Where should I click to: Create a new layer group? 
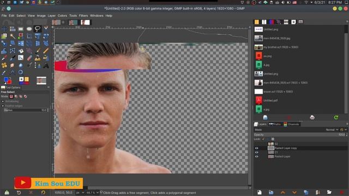271,192
